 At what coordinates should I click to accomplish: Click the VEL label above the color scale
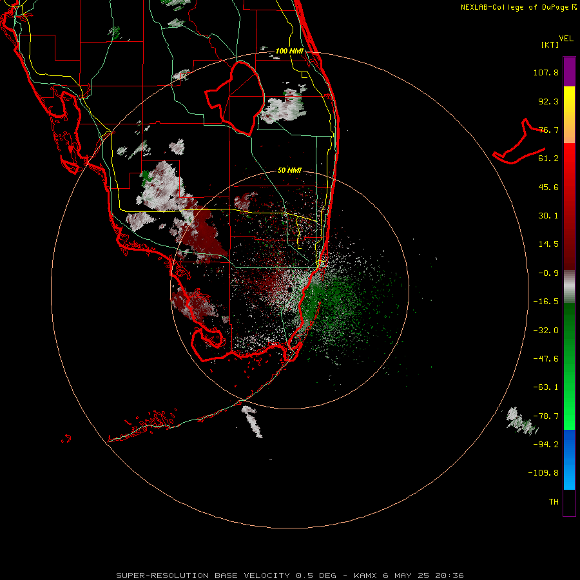566,39
